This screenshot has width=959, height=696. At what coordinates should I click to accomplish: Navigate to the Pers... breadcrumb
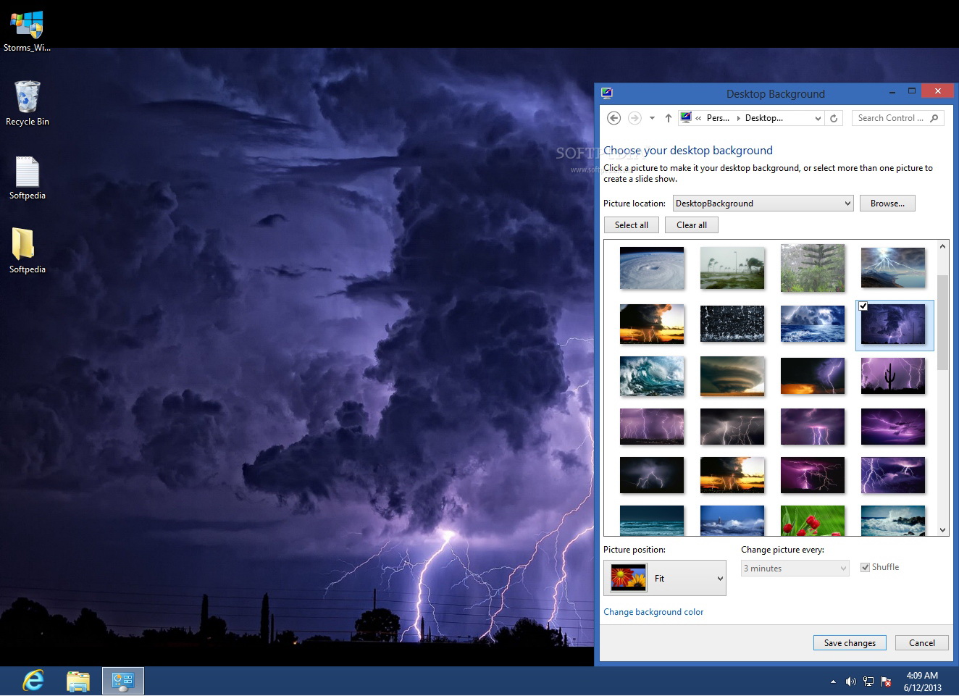click(x=718, y=118)
